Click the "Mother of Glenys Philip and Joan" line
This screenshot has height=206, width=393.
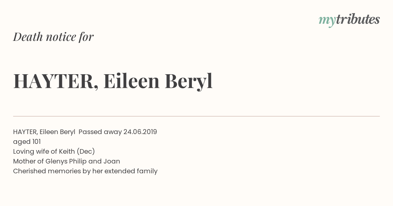[x=66, y=161]
